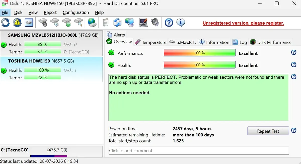Open help beside the status description box
301x164 pixels.
tap(294, 77)
